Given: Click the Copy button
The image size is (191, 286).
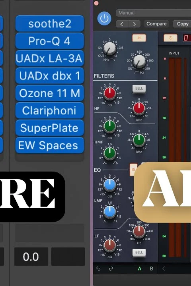Looking at the screenshot, I should (182, 24).
